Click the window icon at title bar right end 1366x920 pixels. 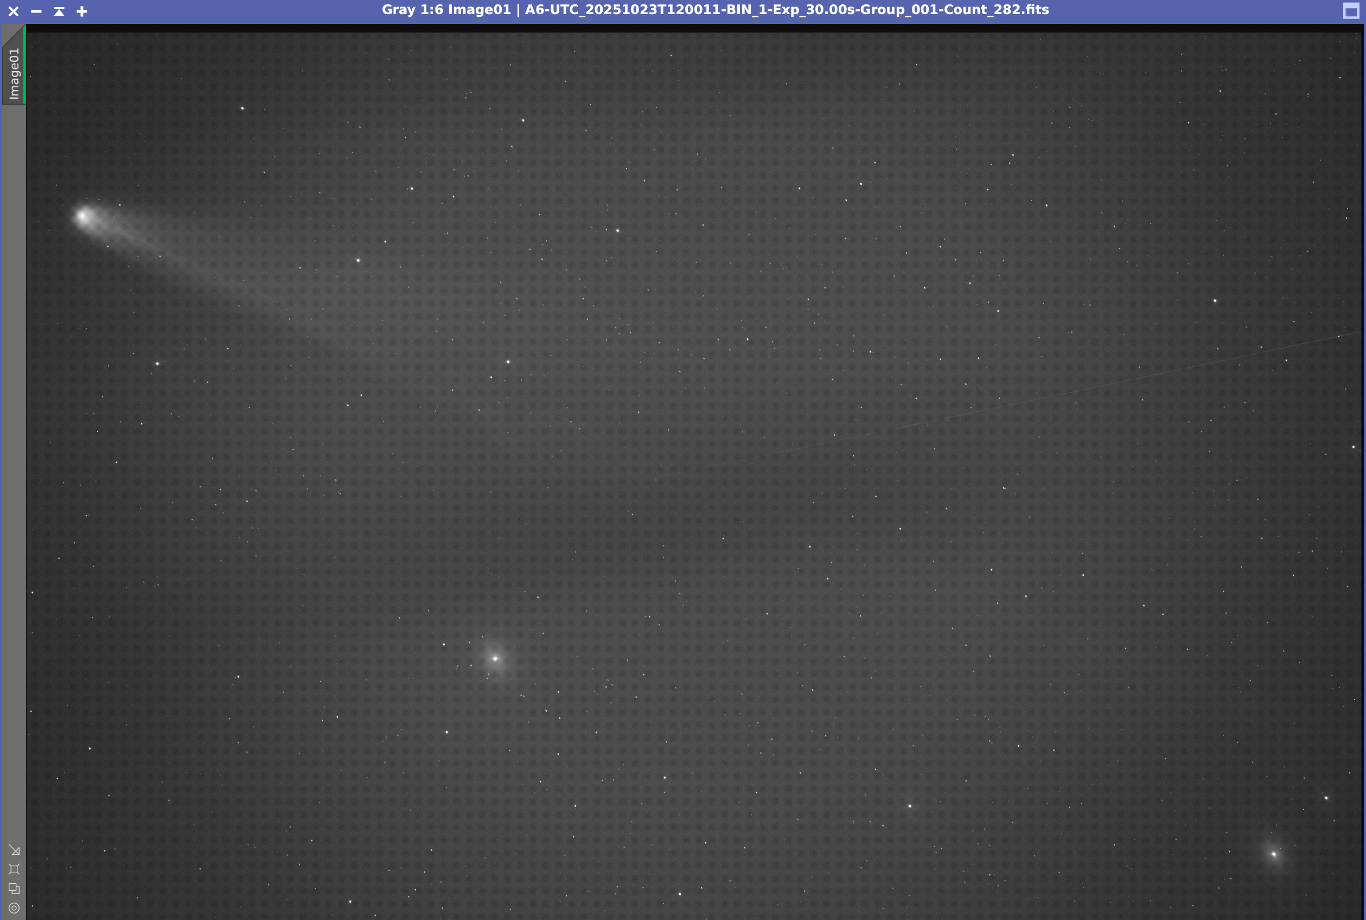click(x=1351, y=11)
